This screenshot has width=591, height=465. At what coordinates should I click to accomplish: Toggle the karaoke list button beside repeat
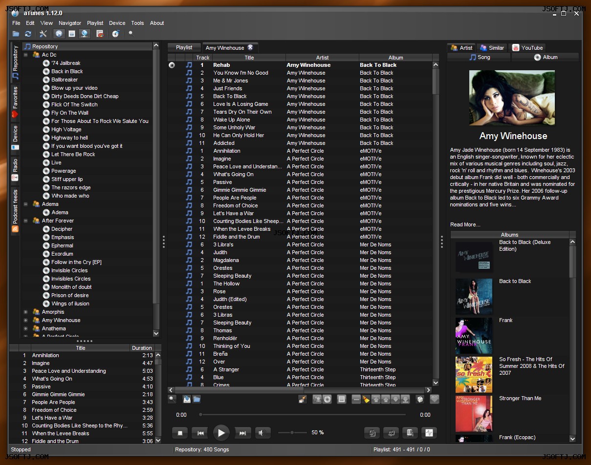pyautogui.click(x=410, y=433)
